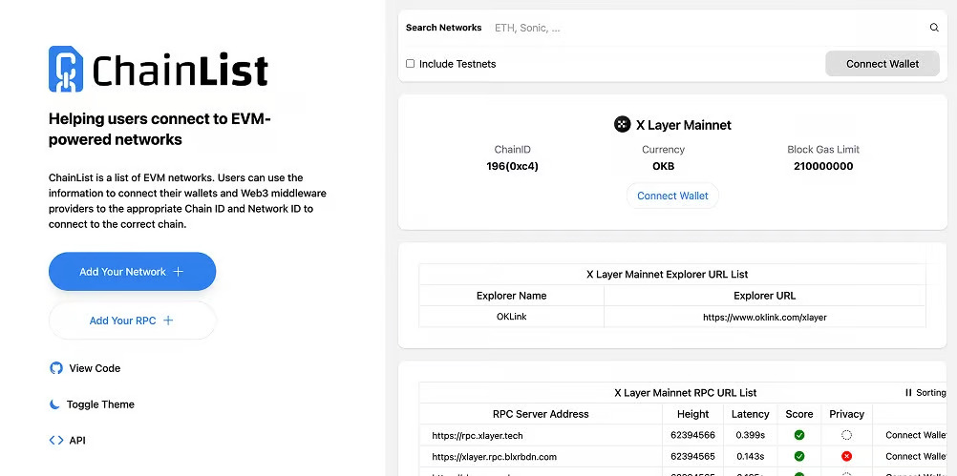The image size is (957, 476).
Task: Click the latency value 0.399s
Action: click(750, 435)
